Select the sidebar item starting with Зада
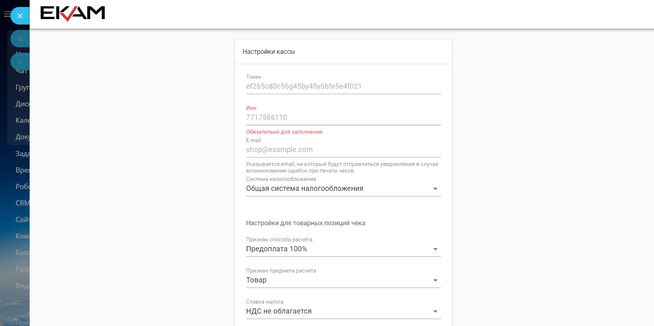The height and width of the screenshot is (326, 654). [x=22, y=153]
